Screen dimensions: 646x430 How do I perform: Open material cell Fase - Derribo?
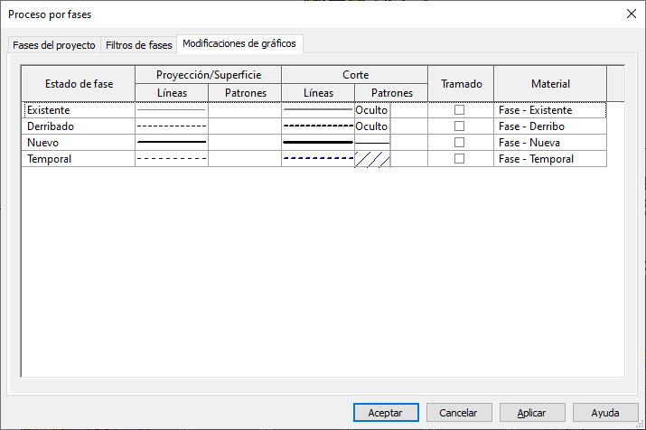tap(549, 126)
